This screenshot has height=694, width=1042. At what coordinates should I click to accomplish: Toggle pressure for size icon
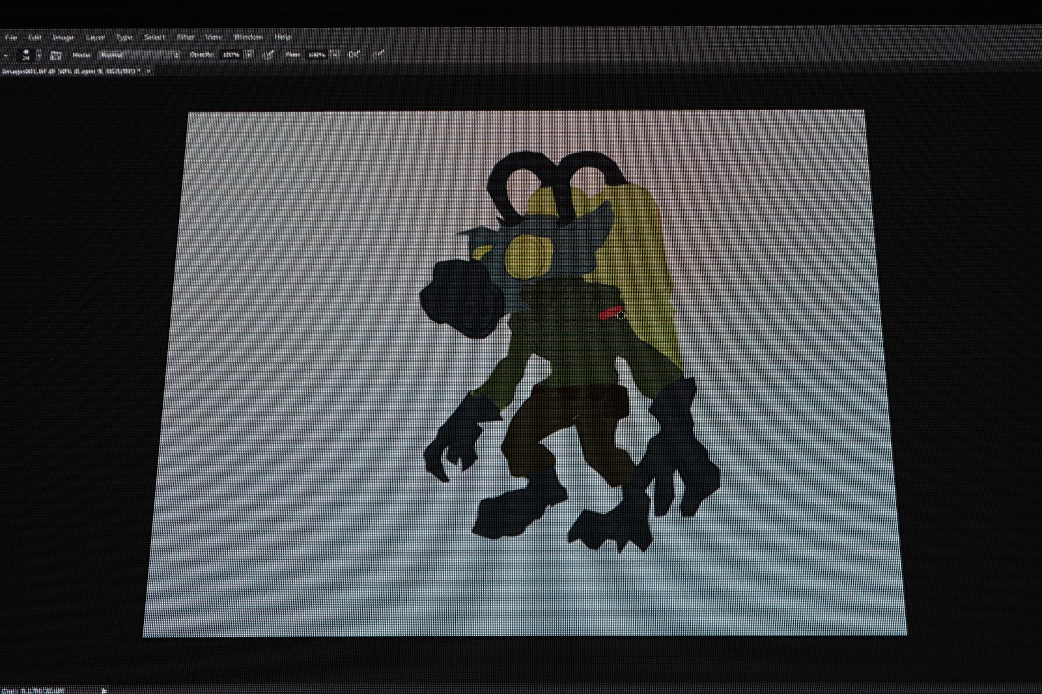[x=378, y=55]
